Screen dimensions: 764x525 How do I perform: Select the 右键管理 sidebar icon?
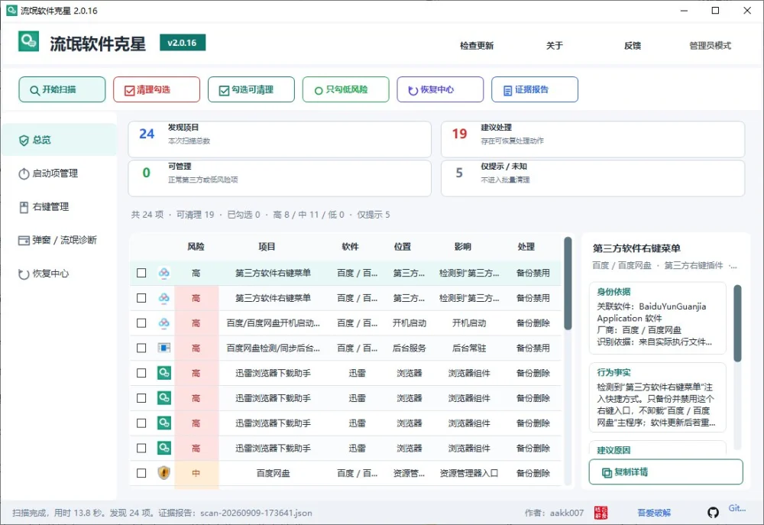[24, 207]
